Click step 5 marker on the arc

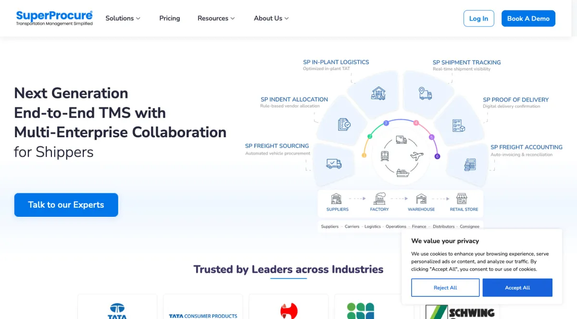click(431, 137)
